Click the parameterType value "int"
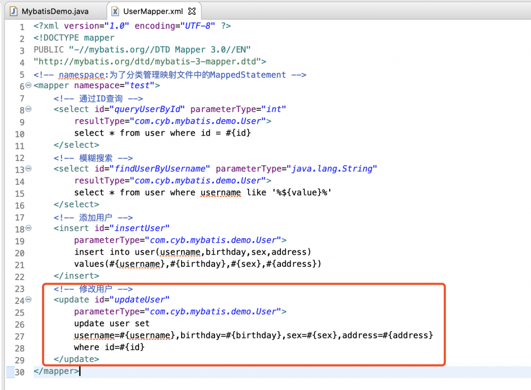The height and width of the screenshot is (390, 531). pyautogui.click(x=273, y=109)
